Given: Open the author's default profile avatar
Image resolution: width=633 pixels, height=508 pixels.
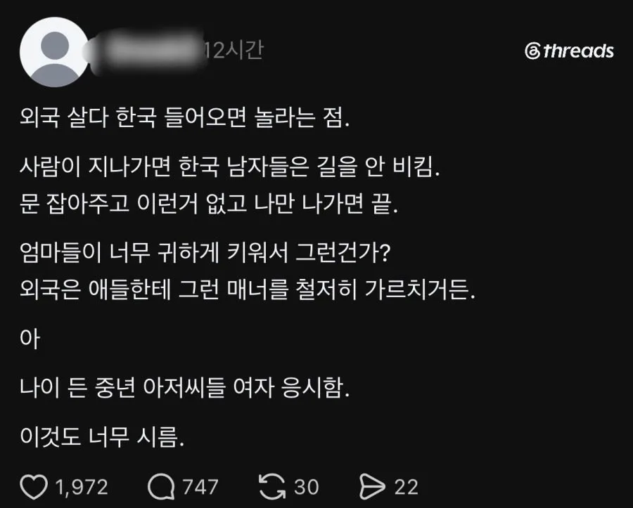Looking at the screenshot, I should coord(54,52).
